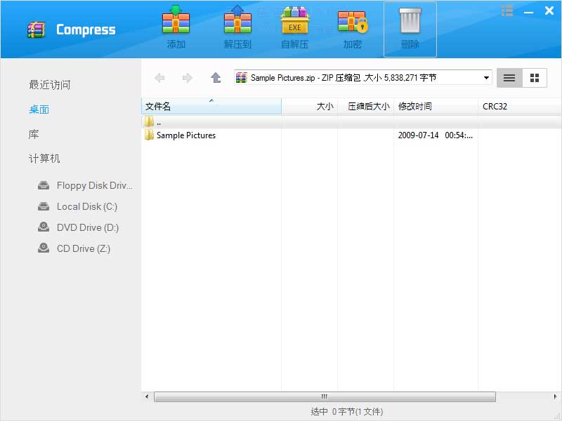The width and height of the screenshot is (562, 421).
Task: Click the Local Disk (C:) drive icon
Action: (x=44, y=206)
